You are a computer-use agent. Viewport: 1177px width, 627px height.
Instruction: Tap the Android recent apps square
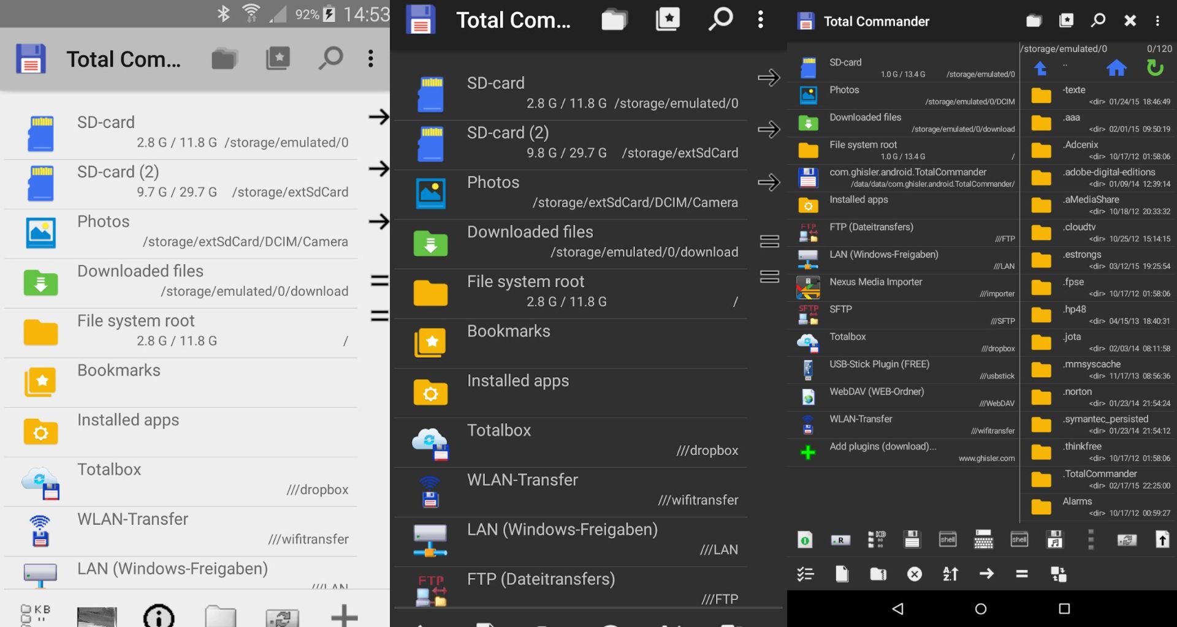coord(1064,609)
